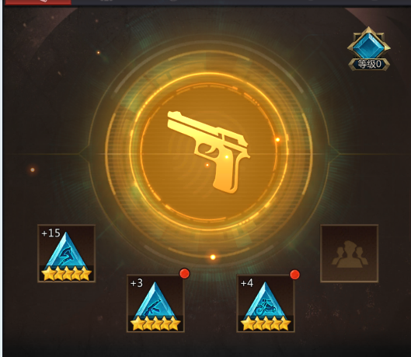Click the +3 enhancement label
This screenshot has width=411, height=357.
click(137, 283)
